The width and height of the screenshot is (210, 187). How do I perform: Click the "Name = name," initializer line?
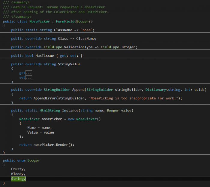click(x=40, y=128)
